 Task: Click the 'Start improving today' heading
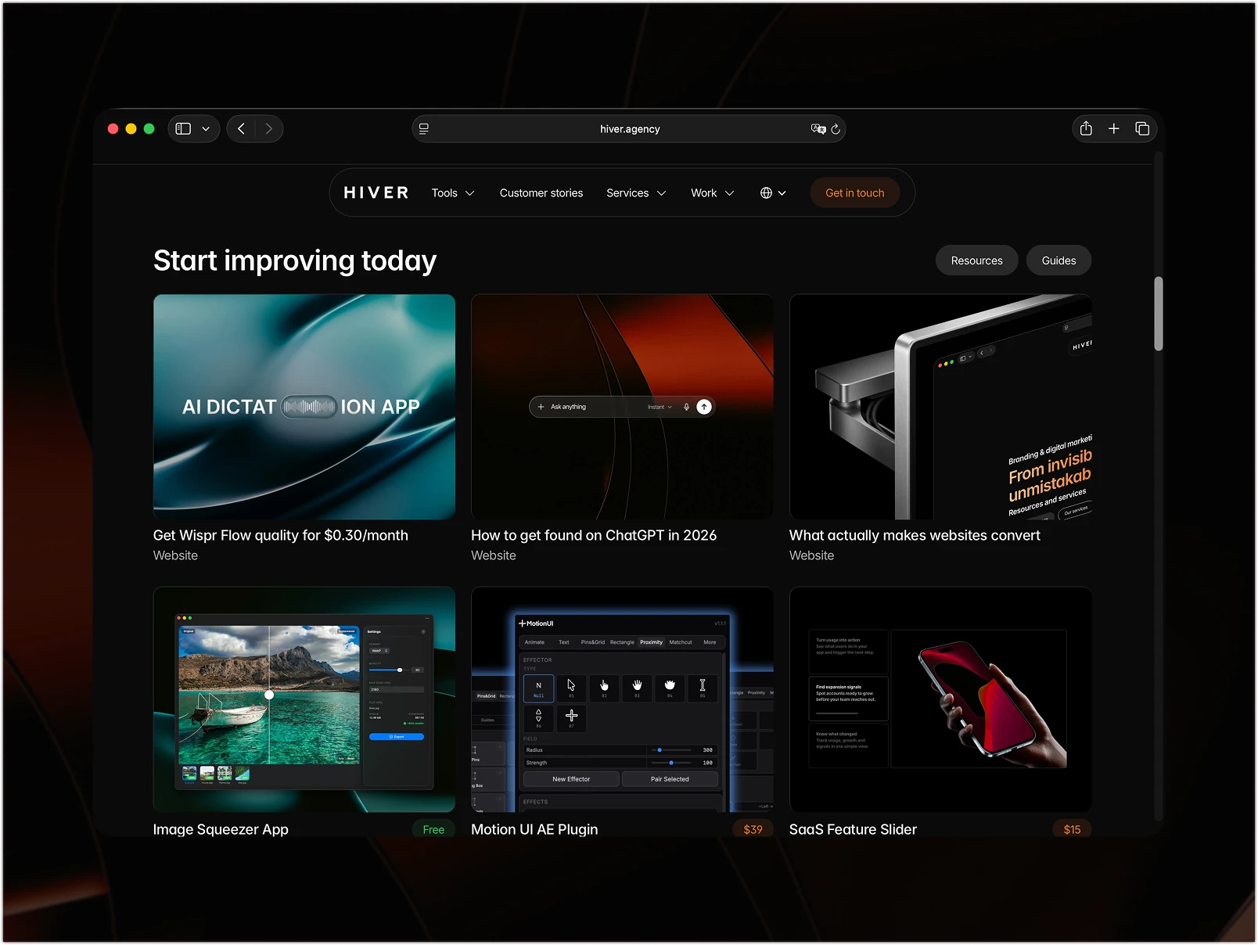pos(295,261)
